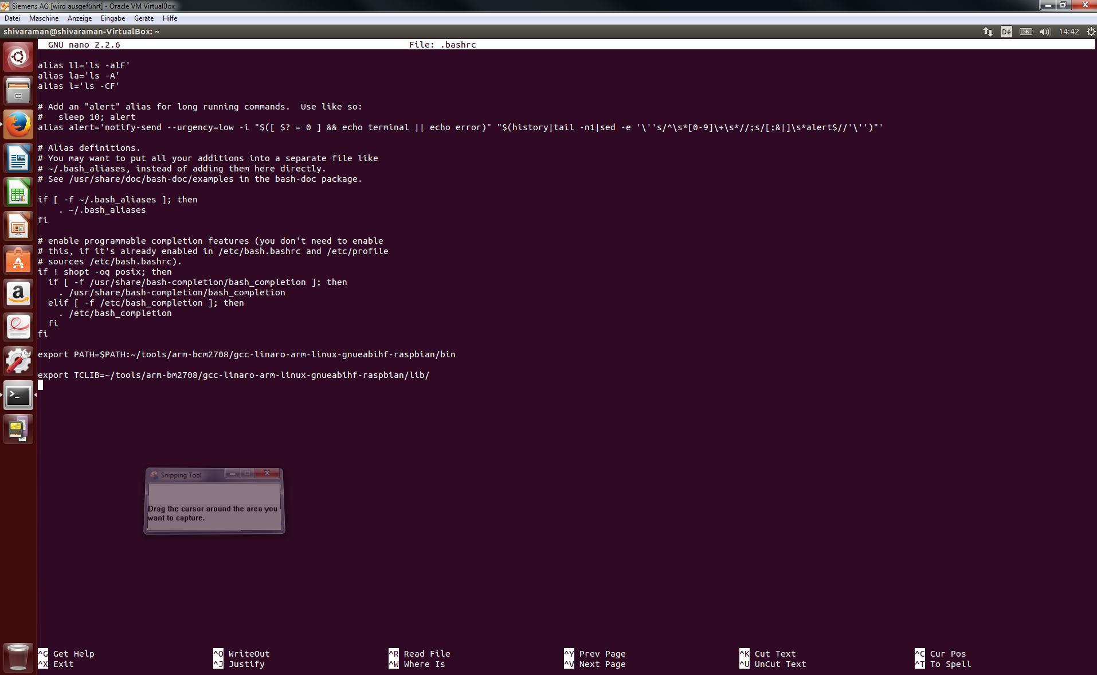Click 'File: .bashrc' in nano header
The width and height of the screenshot is (1097, 675).
(442, 45)
